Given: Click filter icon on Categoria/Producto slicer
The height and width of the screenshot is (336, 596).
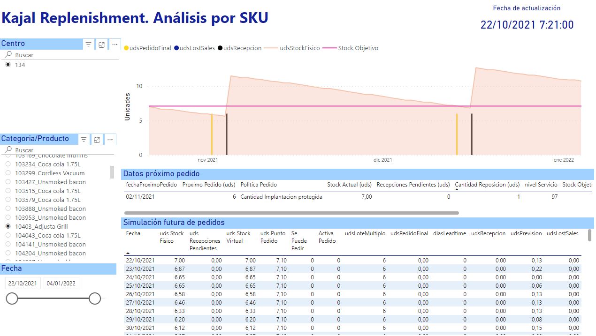Looking at the screenshot, I should click(x=84, y=140).
